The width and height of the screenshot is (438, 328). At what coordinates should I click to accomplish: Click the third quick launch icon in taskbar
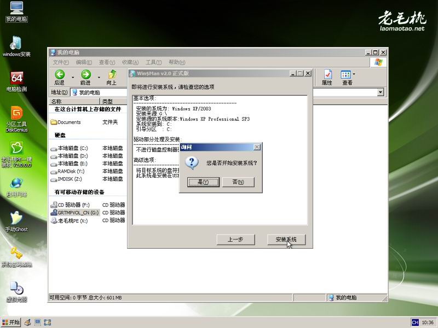pos(48,323)
